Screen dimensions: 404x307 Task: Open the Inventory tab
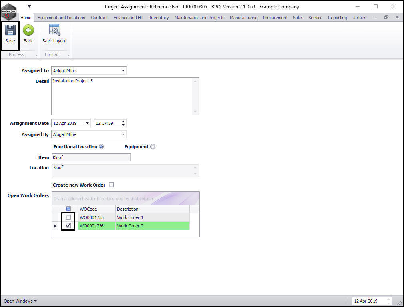(x=159, y=18)
